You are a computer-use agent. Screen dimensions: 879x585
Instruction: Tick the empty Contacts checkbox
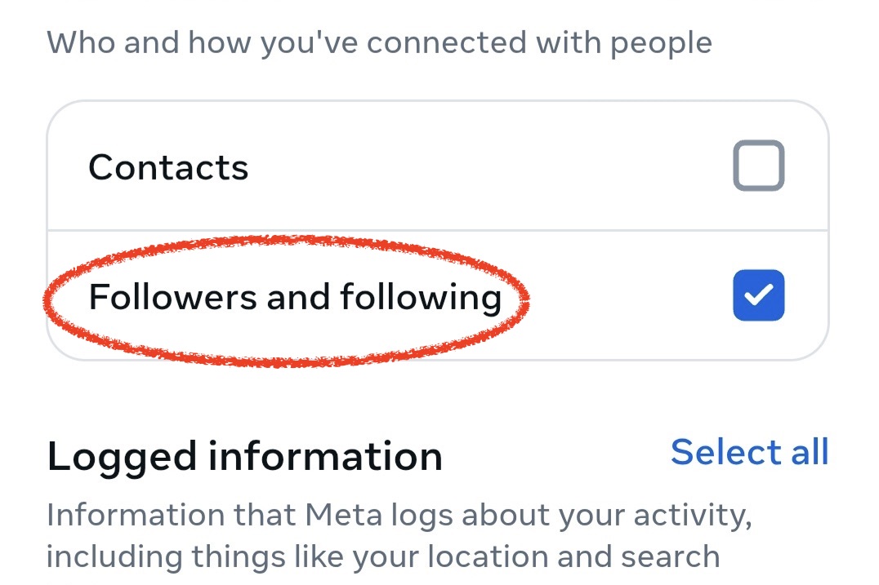click(758, 166)
